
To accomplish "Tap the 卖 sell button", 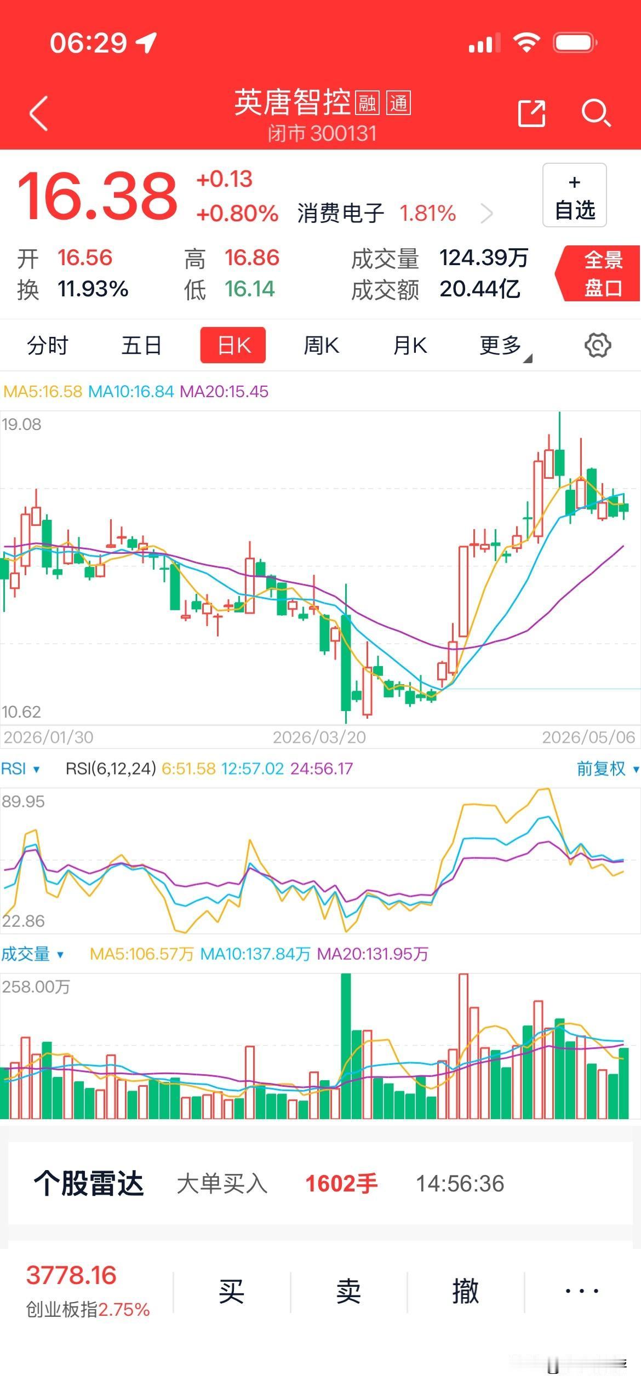I will [x=348, y=1292].
